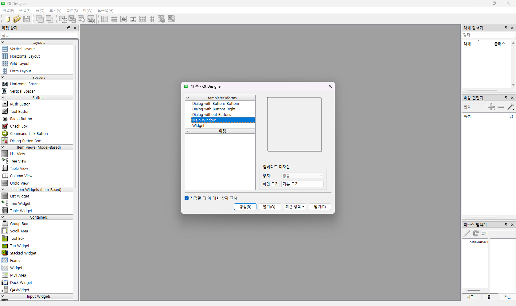The image size is (516, 306).
Task: Close the 새 폼 dialog
Action: [x=330, y=86]
